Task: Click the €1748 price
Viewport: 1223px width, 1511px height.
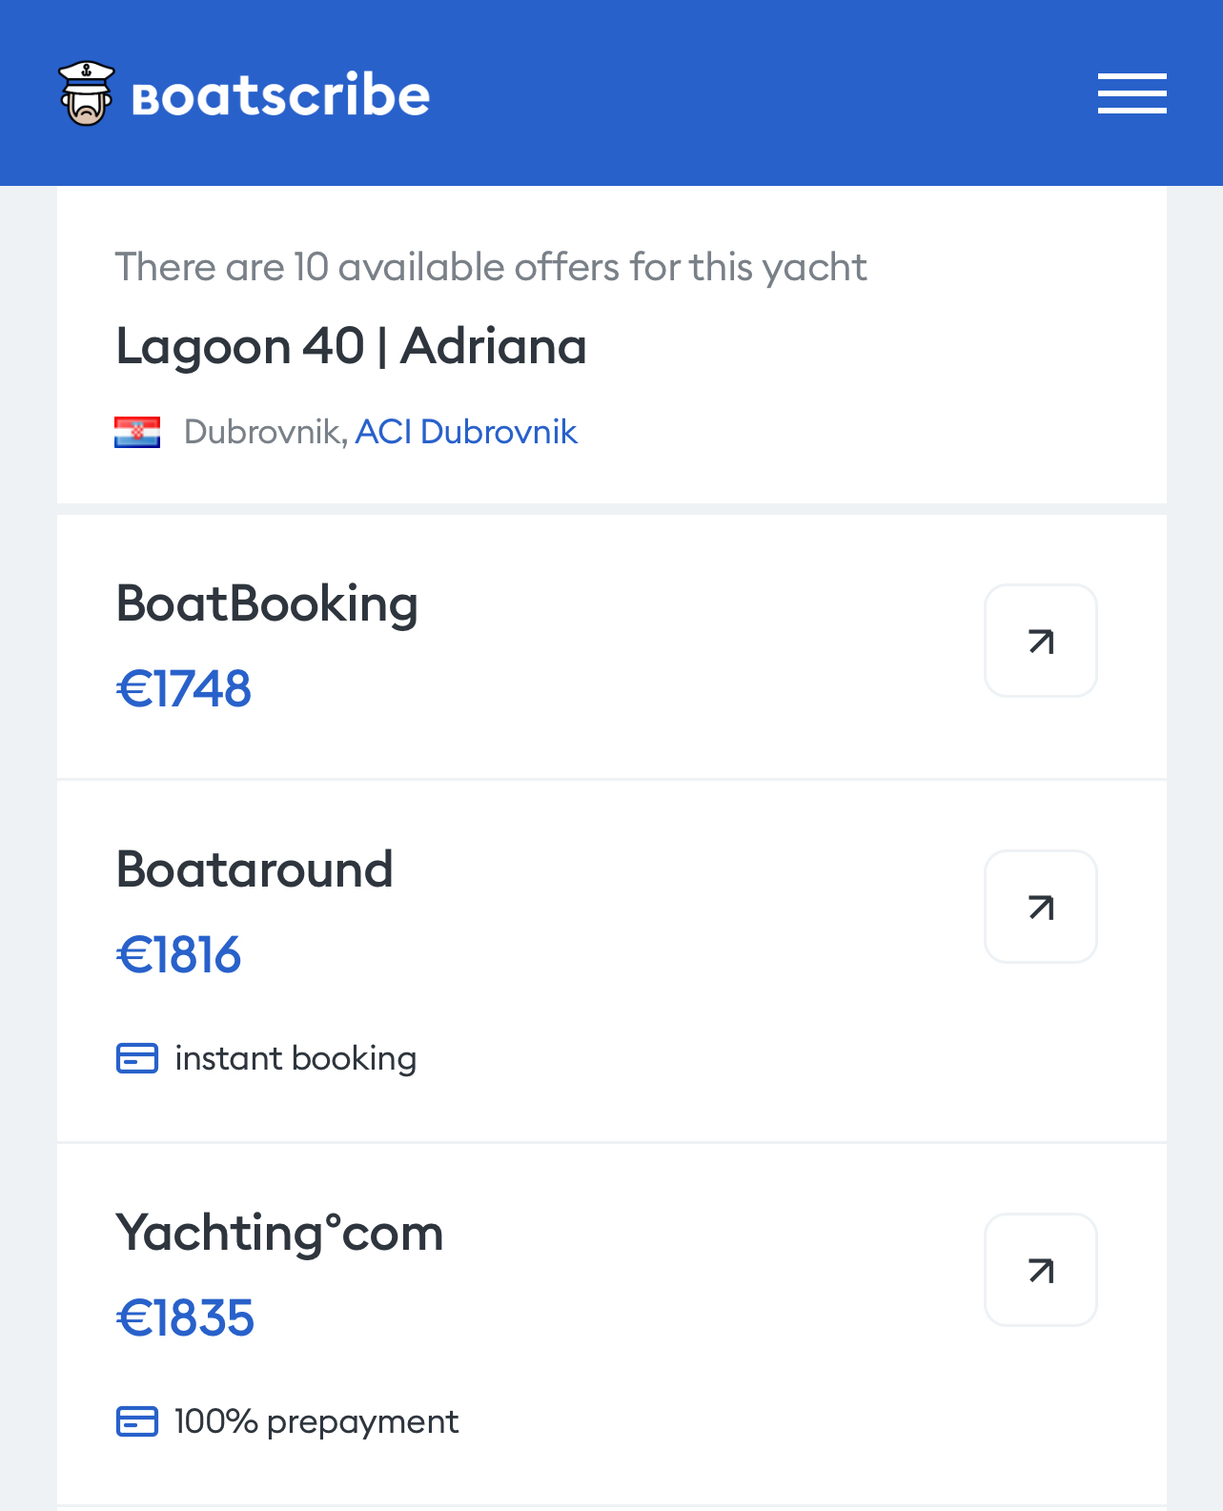Action: coord(184,688)
